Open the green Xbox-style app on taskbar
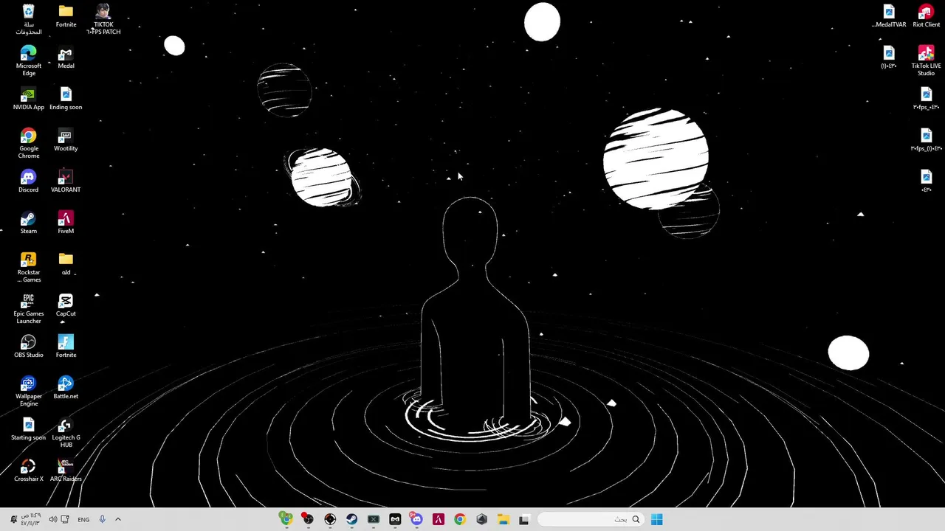The height and width of the screenshot is (531, 945). tap(374, 519)
